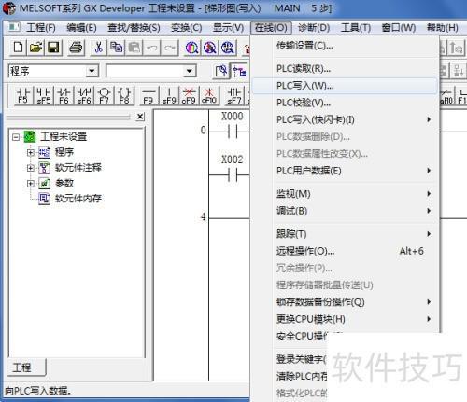The image size is (467, 402).
Task: Expand the 程序 tree node
Action: click(x=30, y=152)
